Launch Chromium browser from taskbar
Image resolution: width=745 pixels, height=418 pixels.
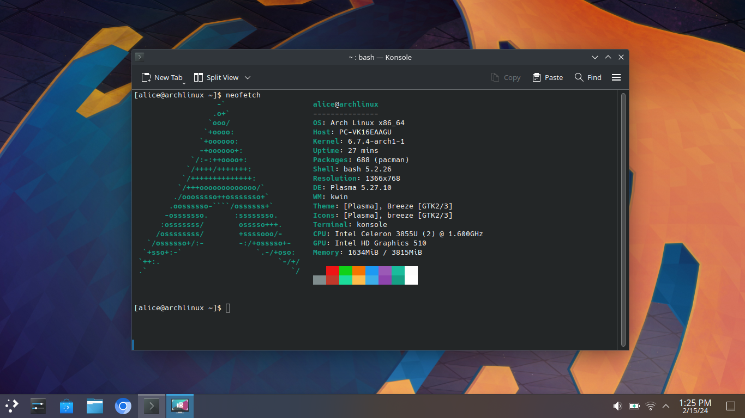point(123,405)
